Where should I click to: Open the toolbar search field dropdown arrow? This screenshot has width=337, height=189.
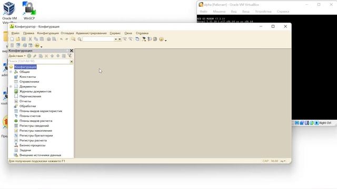coord(116,39)
